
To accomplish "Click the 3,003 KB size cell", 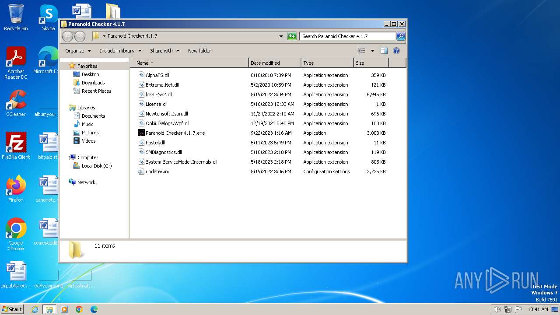I will [x=376, y=133].
